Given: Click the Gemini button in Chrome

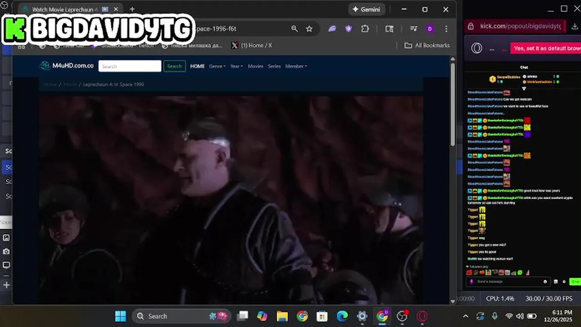Looking at the screenshot, I should tap(367, 9).
